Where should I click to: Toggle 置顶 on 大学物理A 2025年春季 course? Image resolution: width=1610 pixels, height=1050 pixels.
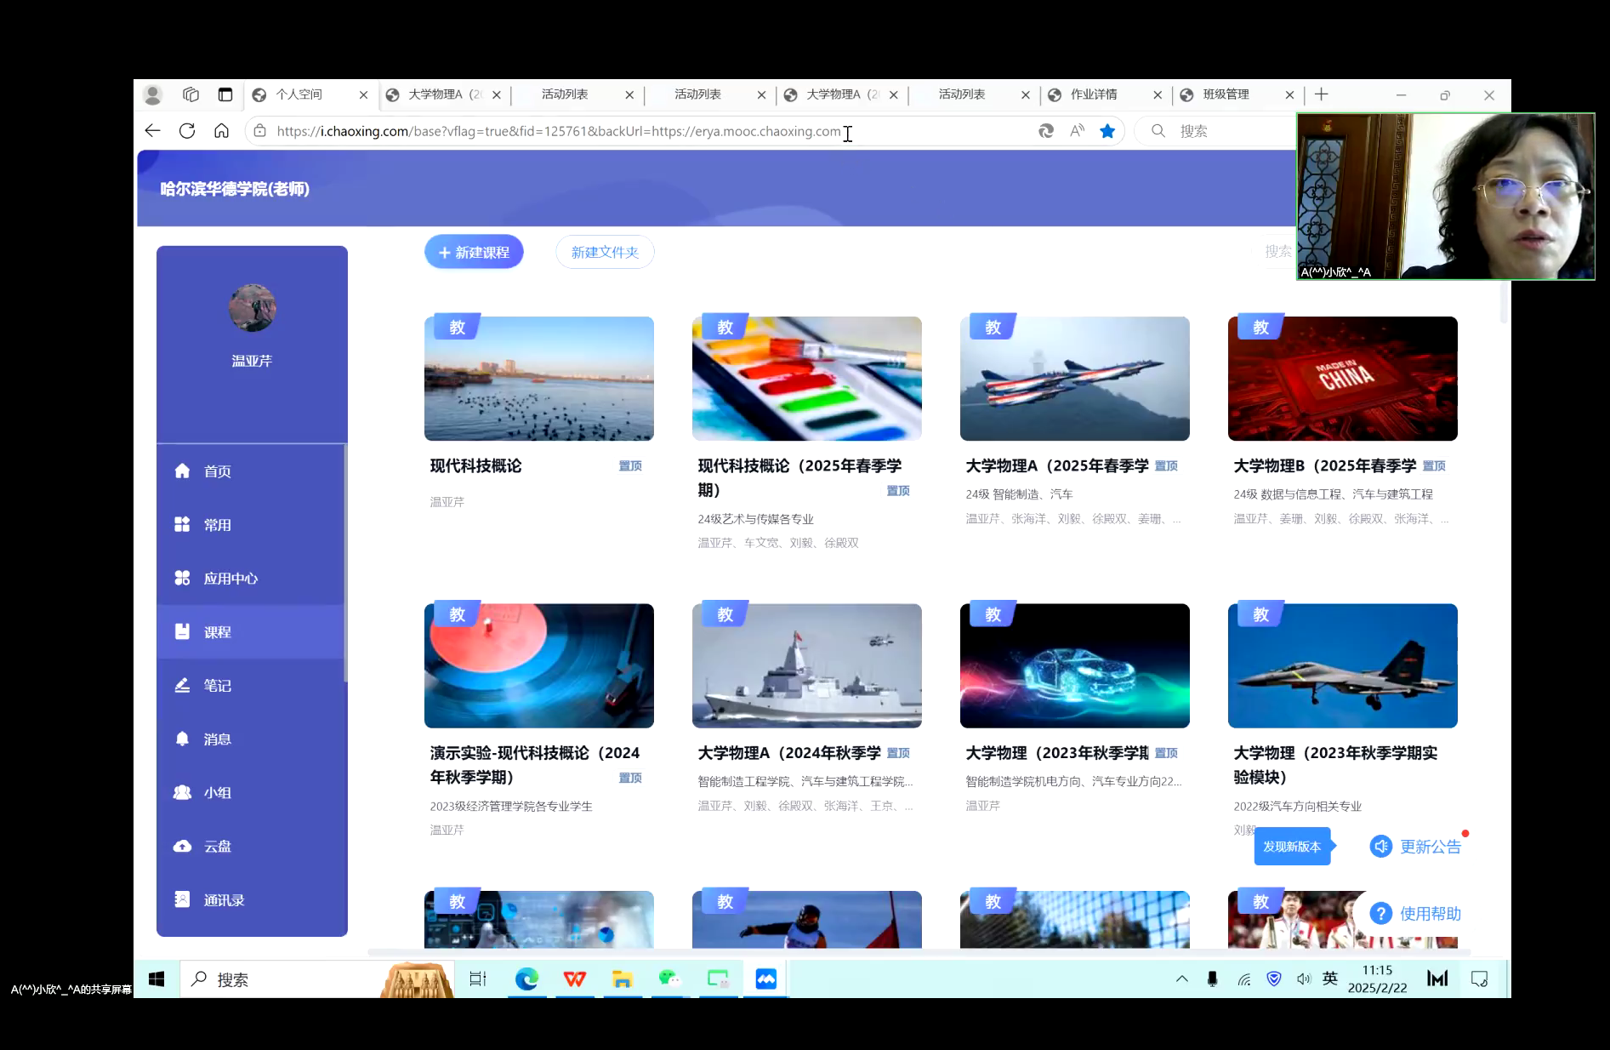click(1166, 466)
